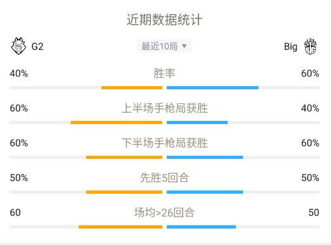The image size is (331, 245).
Task: Open the 最近10局 dropdown
Action: pos(164,46)
